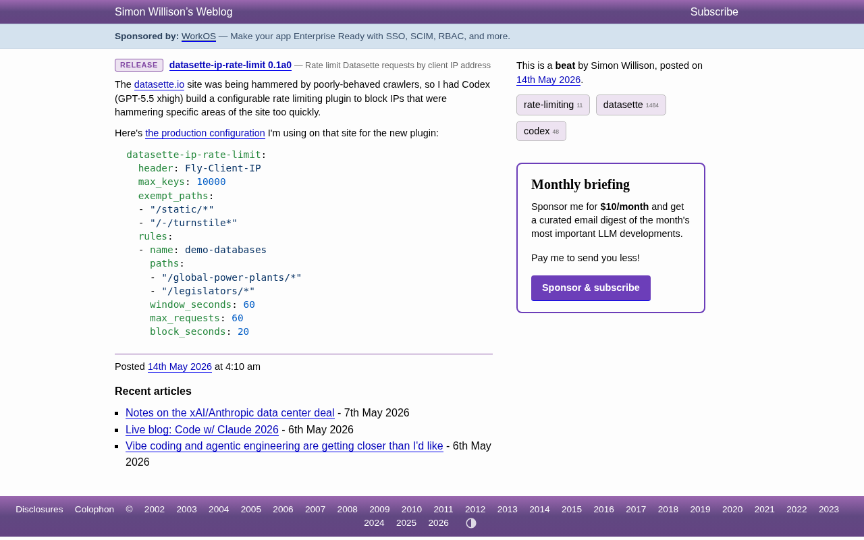Viewport: 864px width, 540px height.
Task: Go to the 2023 archive
Action: pos(829,510)
